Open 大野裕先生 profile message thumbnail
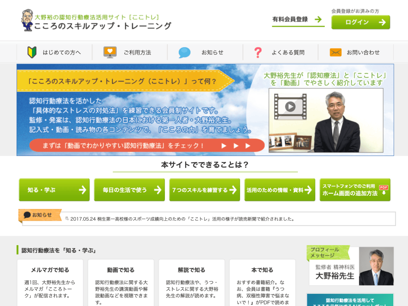The height and width of the screenshot is (306, 408). [x=350, y=266]
